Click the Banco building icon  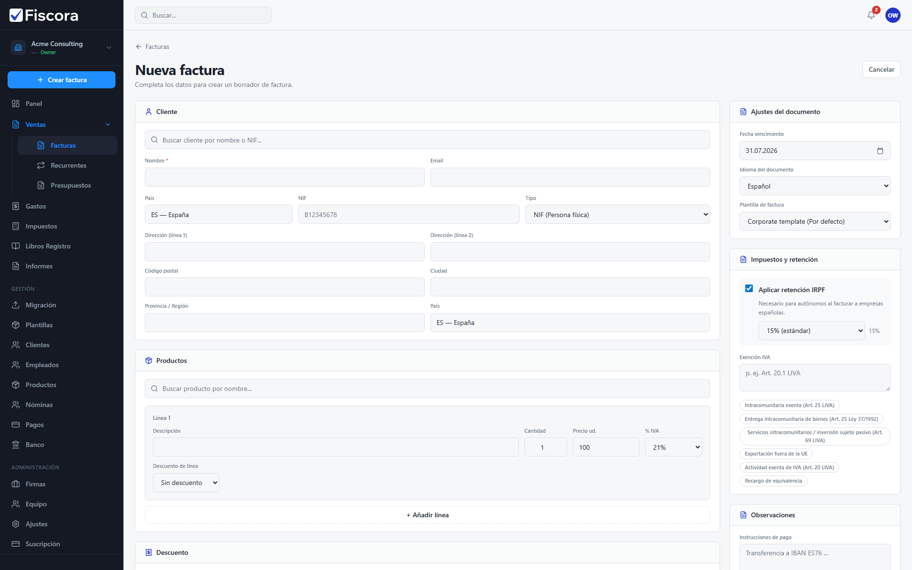16,445
